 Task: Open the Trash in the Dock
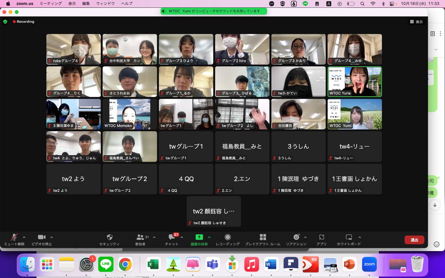(417, 264)
